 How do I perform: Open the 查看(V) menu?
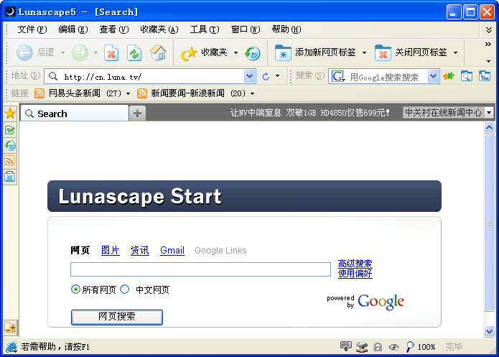[x=114, y=29]
